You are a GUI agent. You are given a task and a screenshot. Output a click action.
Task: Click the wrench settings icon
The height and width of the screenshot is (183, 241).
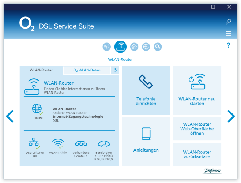coord(229,22)
